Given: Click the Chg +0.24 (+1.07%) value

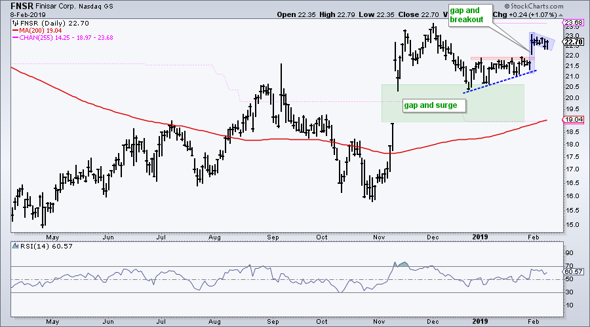Looking at the screenshot, I should [x=524, y=14].
